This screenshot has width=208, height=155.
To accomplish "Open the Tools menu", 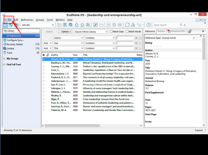I will point(50,20).
